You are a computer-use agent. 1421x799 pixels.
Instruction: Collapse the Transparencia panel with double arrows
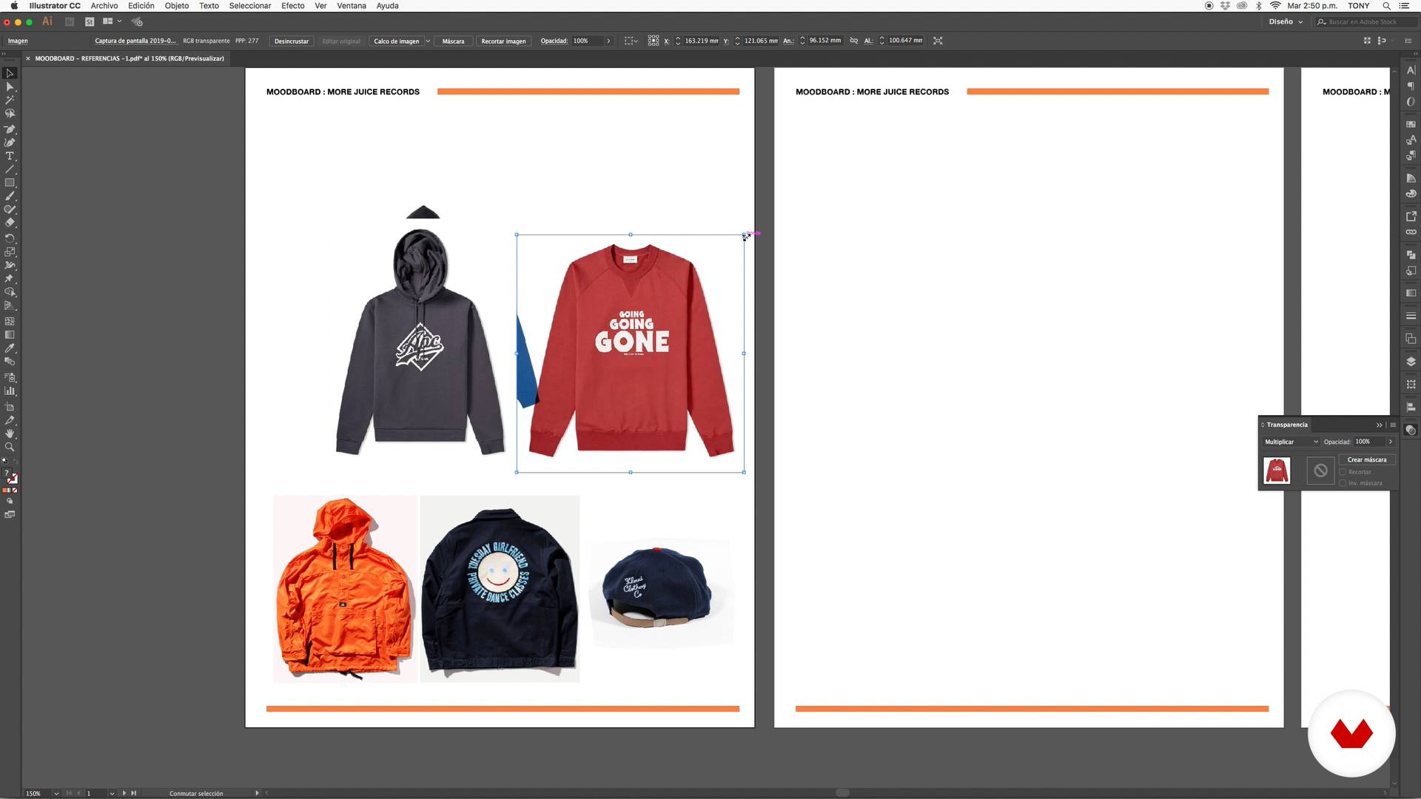coord(1379,425)
